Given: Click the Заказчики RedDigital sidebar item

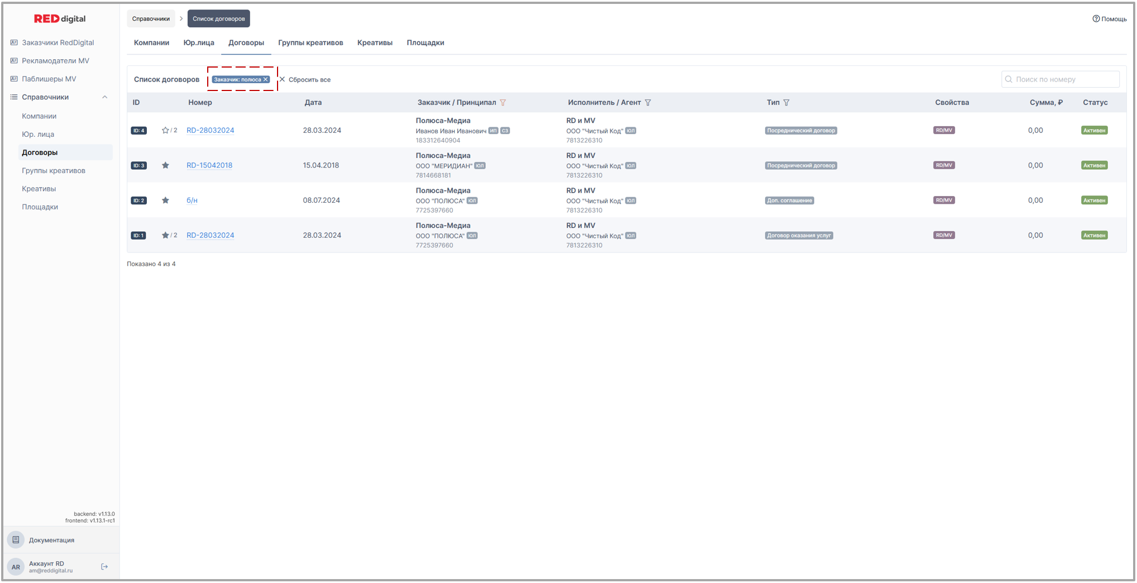Looking at the screenshot, I should click(58, 42).
